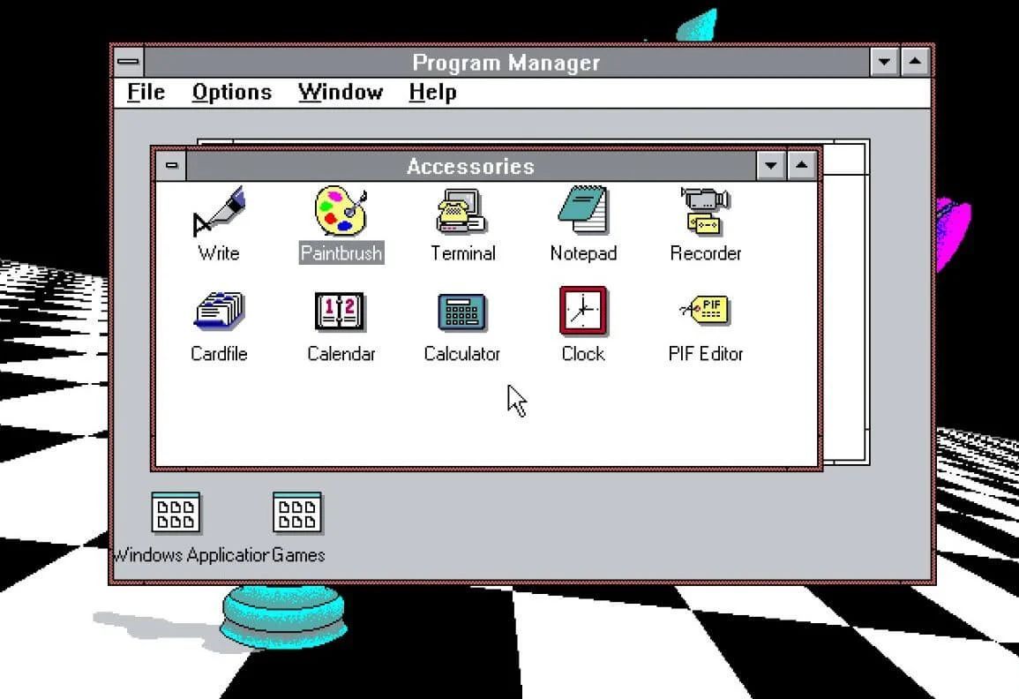Open the Cardfile icon
Screen dimensions: 1019x699
(219, 313)
